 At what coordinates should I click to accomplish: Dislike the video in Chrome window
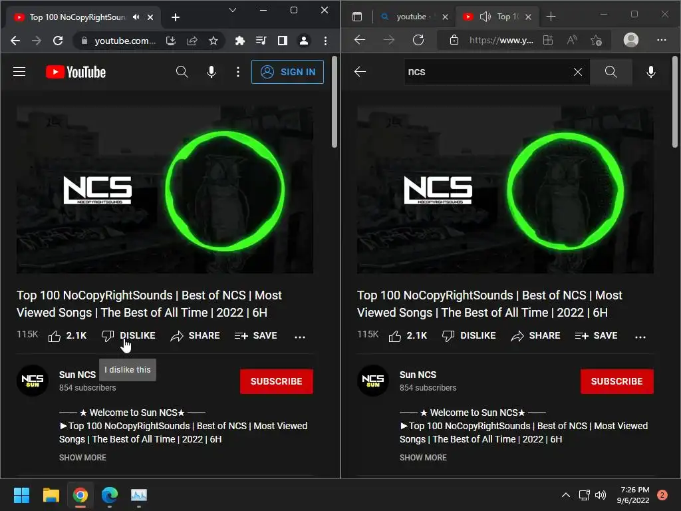pos(128,335)
